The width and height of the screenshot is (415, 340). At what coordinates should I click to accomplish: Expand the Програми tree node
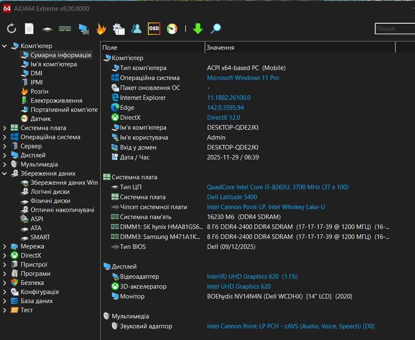(x=4, y=273)
